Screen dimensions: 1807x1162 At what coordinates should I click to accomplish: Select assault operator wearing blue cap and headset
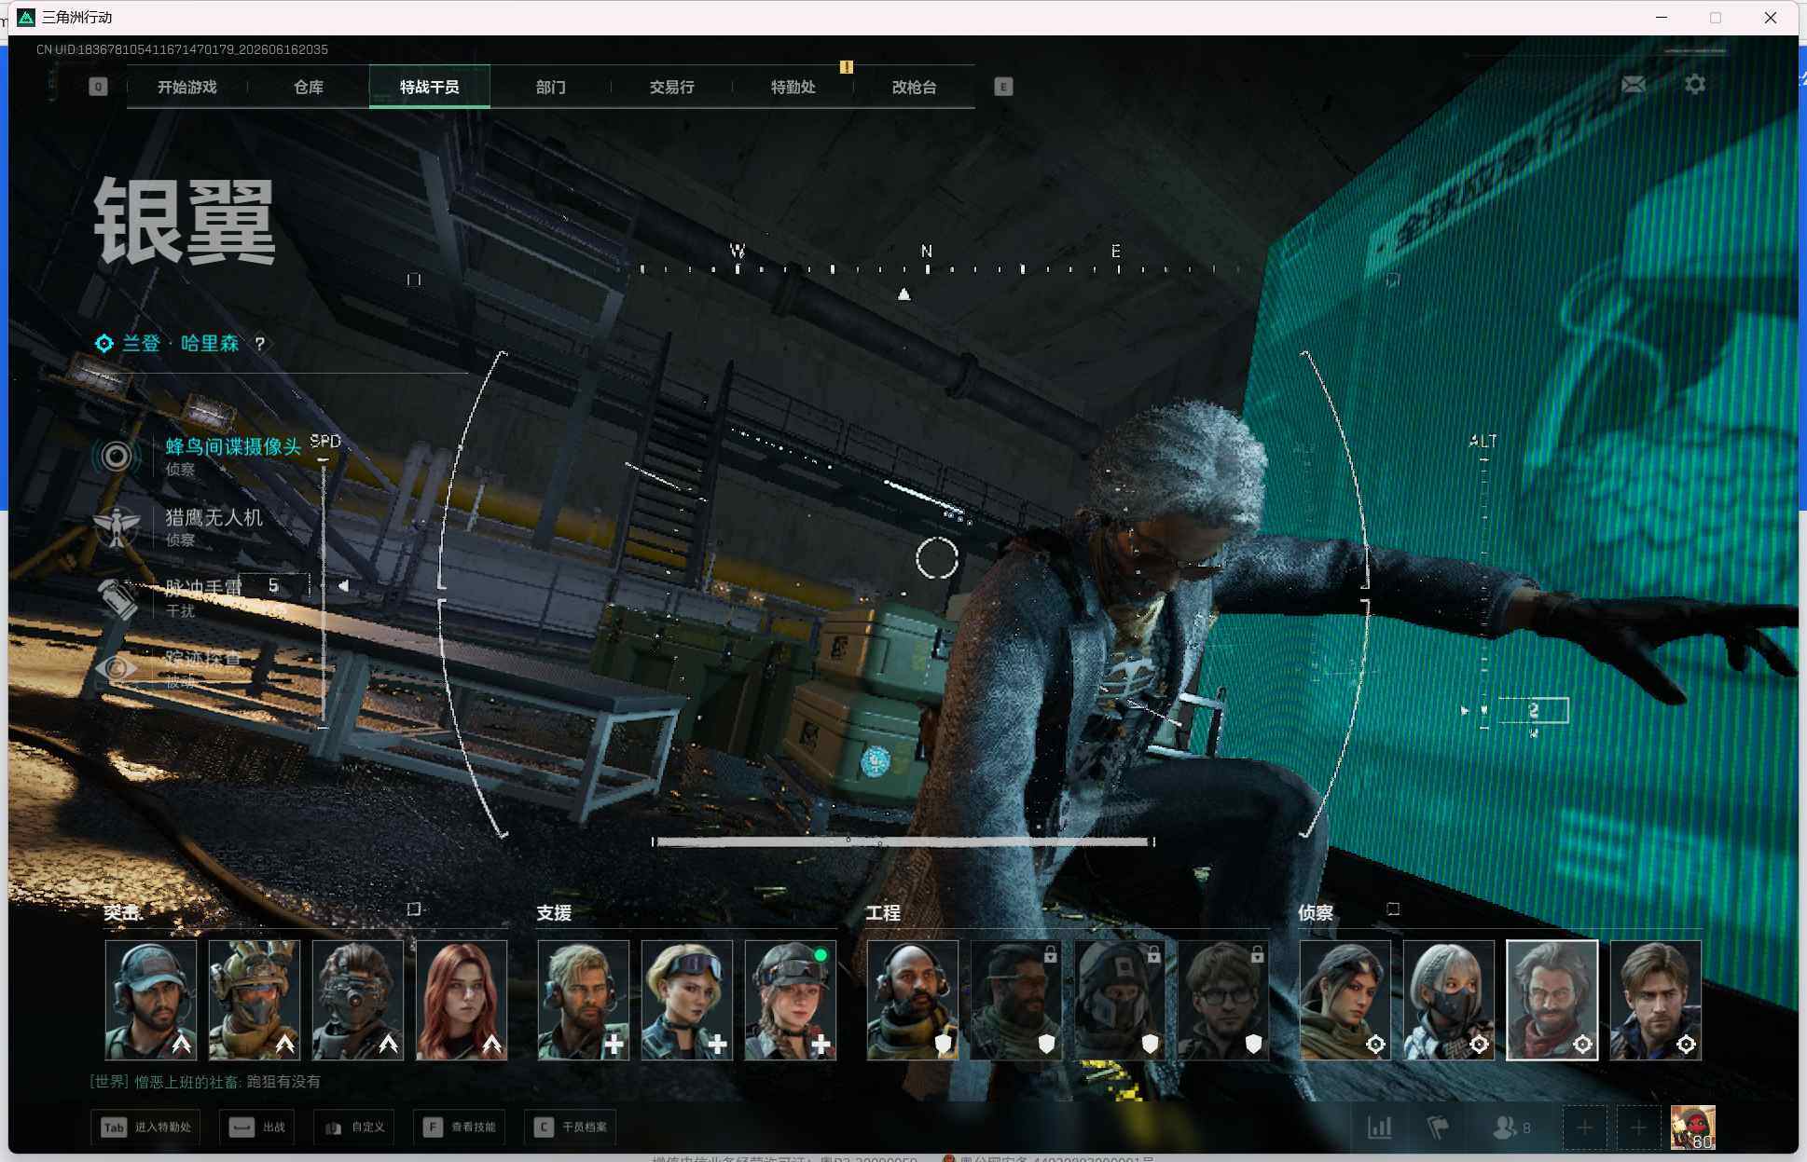point(151,1000)
